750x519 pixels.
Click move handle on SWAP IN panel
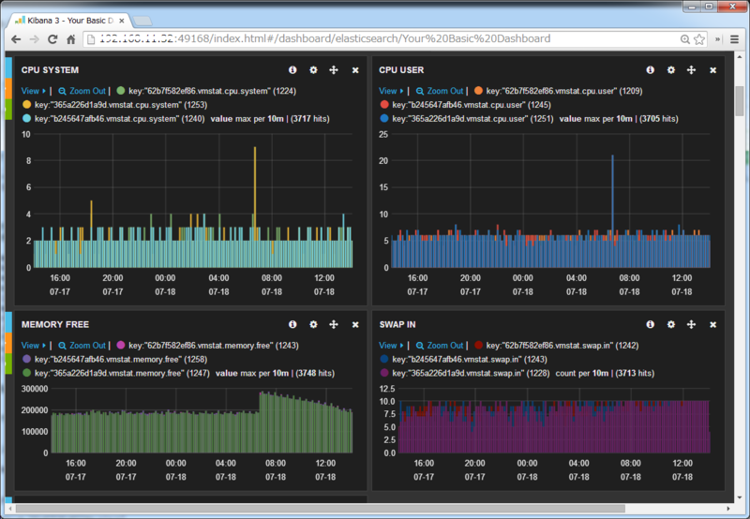691,324
